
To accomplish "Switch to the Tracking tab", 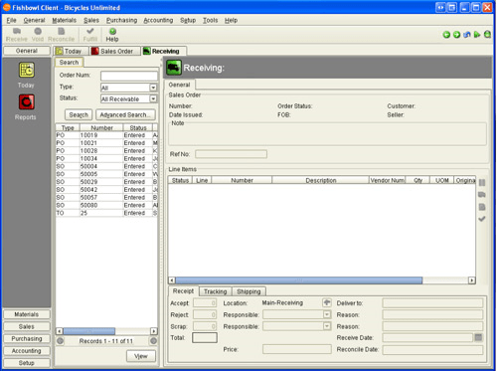I will point(216,291).
